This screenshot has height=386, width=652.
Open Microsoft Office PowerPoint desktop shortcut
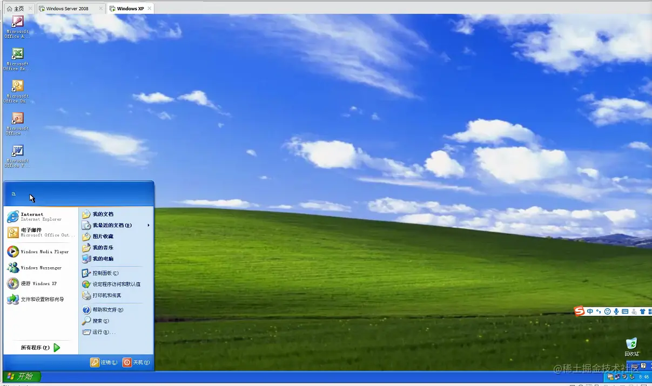coord(17,123)
